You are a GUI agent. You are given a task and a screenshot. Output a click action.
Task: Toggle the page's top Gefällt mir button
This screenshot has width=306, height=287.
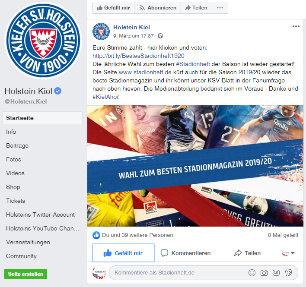tap(113, 8)
